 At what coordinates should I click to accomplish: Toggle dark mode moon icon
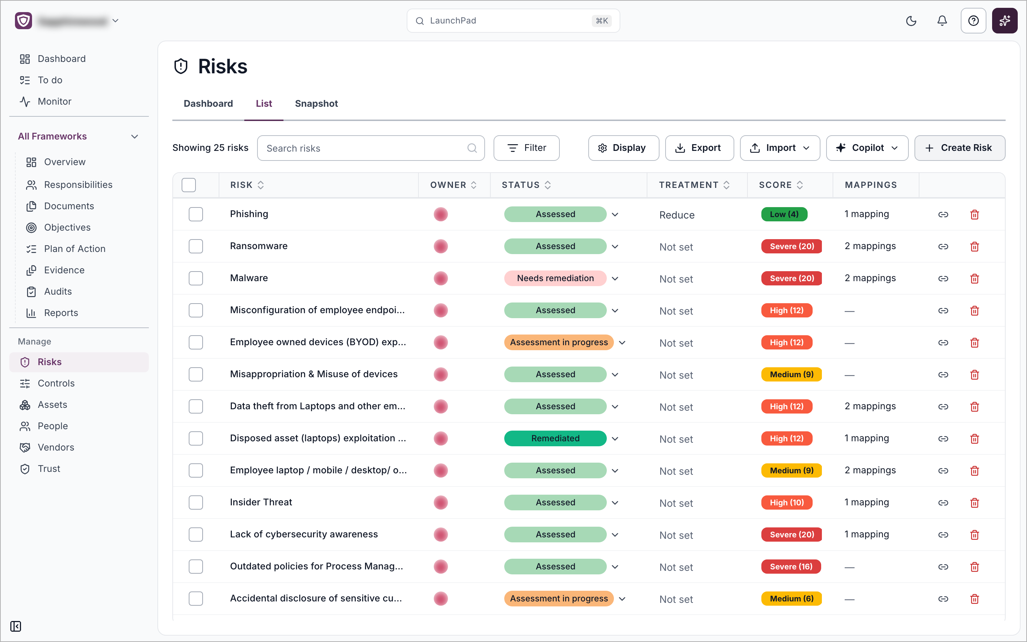pyautogui.click(x=911, y=21)
